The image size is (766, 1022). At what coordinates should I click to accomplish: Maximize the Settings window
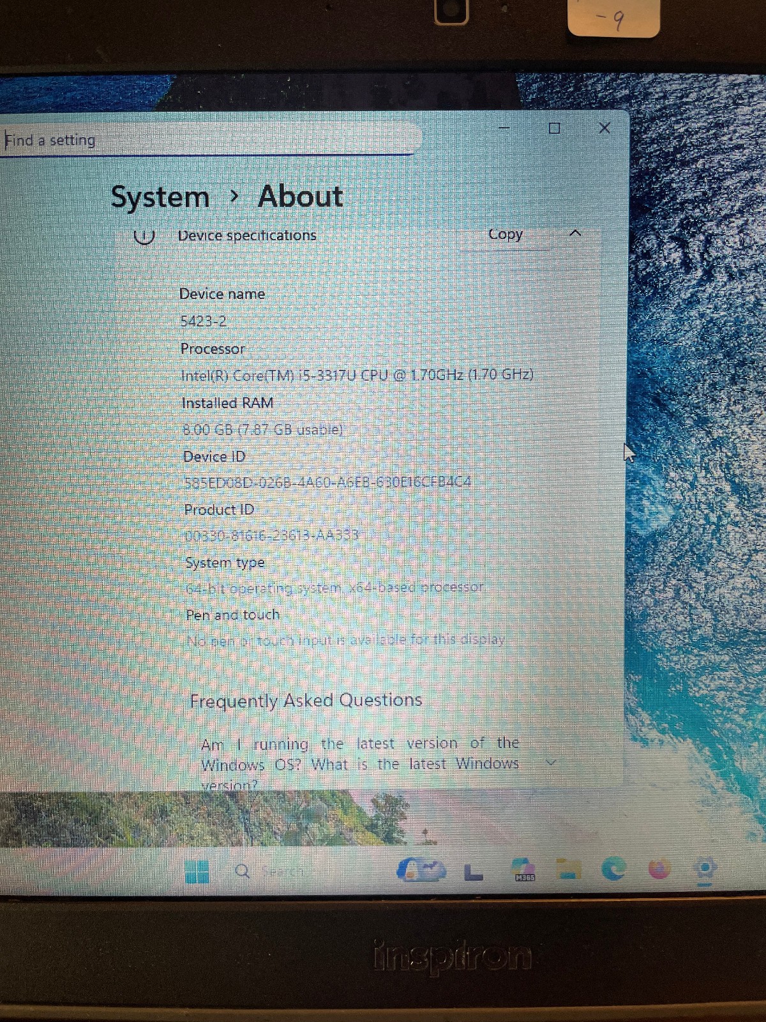pos(554,128)
